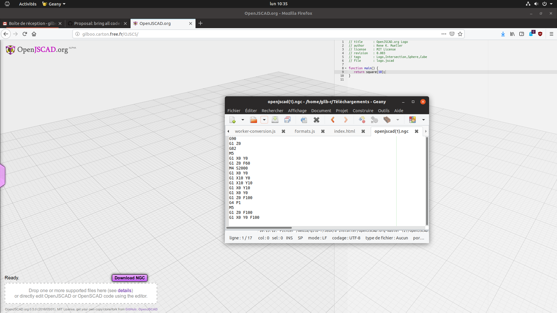Screen dimensions: 557x313
Task: Expand the recent files dropdown in Geany
Action: coord(264,120)
